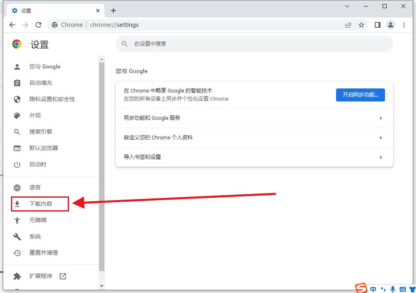Click the reload page icon
Screen dimensions: 416x293
pos(38,25)
